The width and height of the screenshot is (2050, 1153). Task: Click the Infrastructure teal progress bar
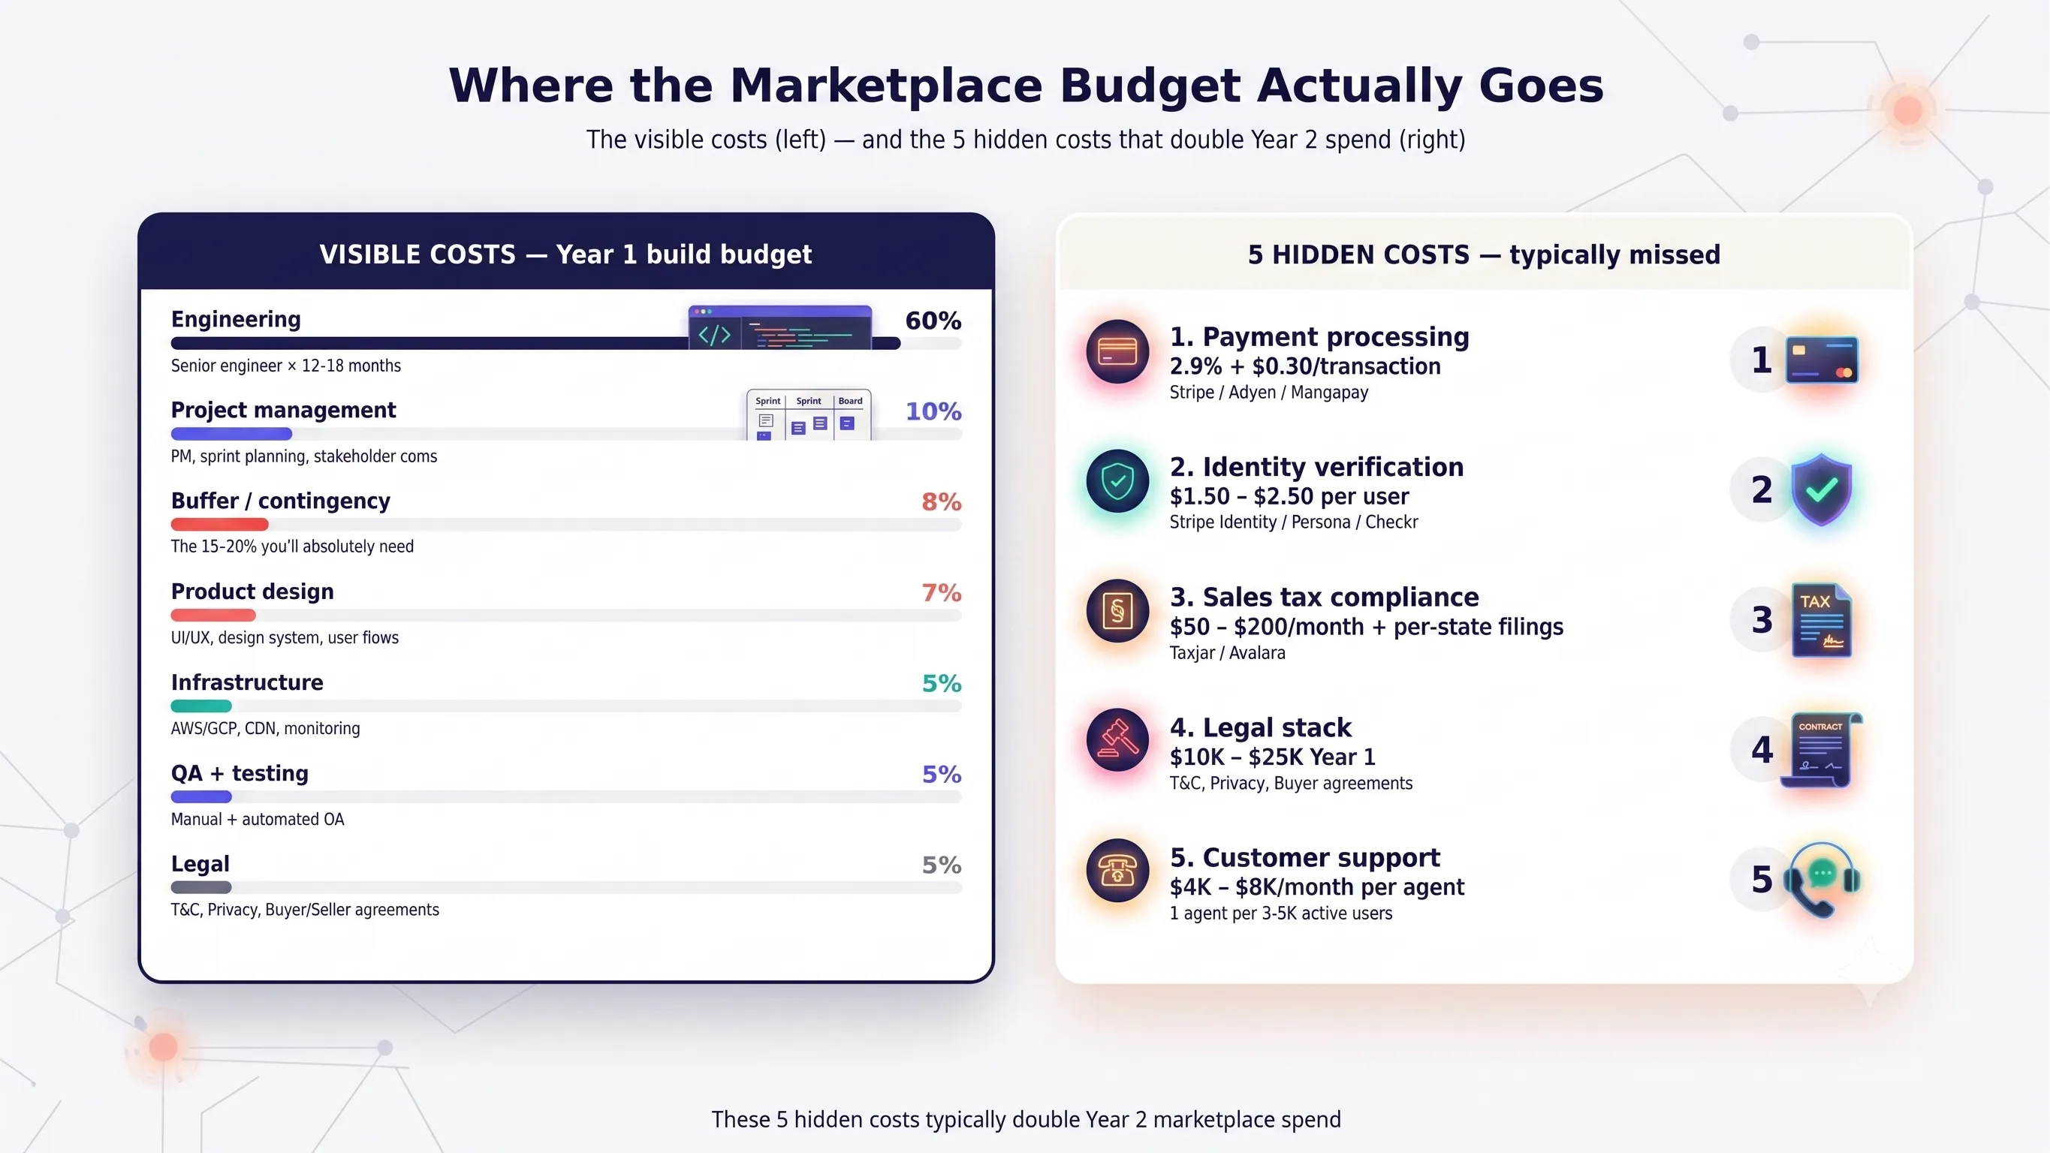pos(566,706)
